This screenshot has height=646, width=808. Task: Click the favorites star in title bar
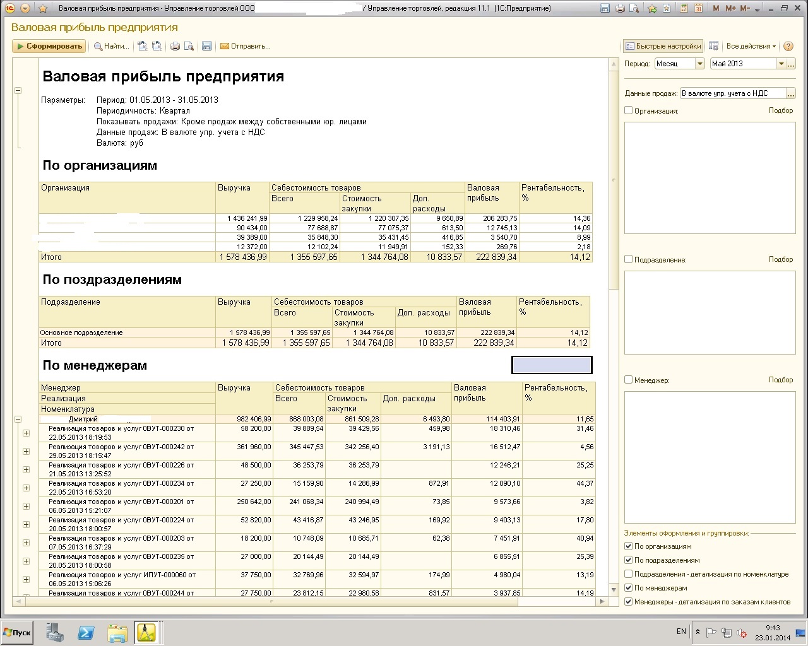(x=43, y=8)
